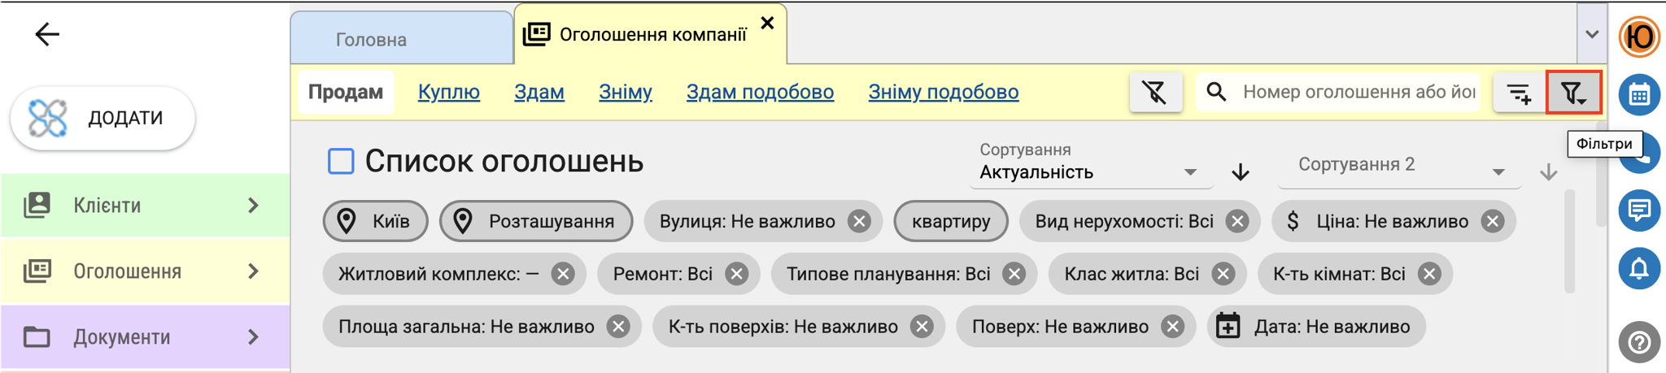Viewport: 1666px width, 373px height.
Task: Click the ДОДАТИ button
Action: (102, 118)
